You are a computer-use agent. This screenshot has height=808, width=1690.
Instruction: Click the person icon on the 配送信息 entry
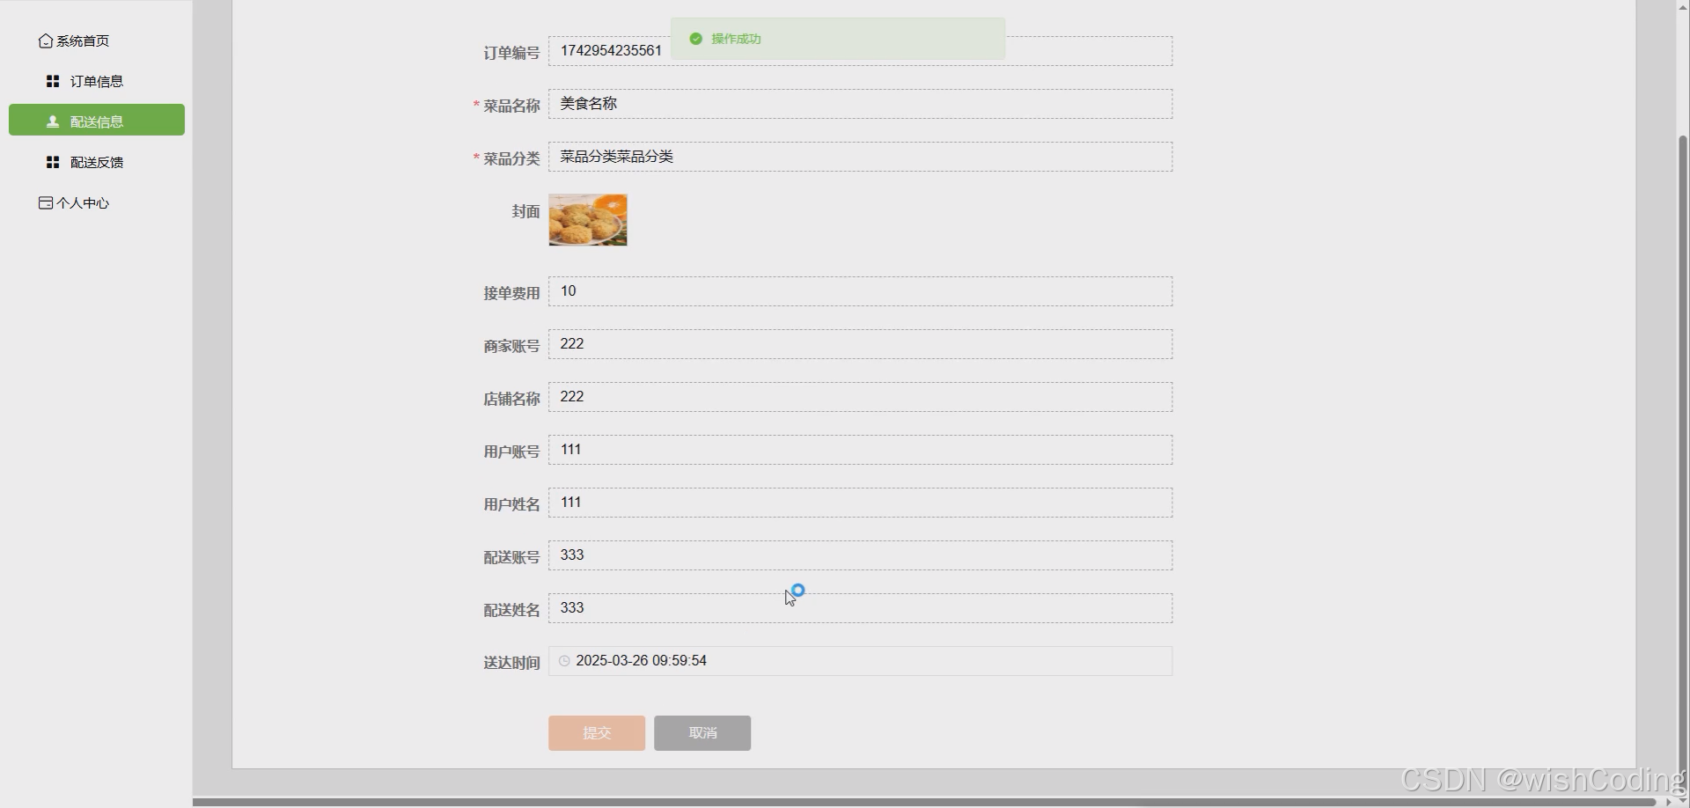(x=51, y=121)
